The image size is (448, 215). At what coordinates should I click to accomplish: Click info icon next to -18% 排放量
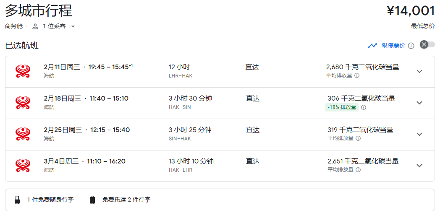pos(364,107)
